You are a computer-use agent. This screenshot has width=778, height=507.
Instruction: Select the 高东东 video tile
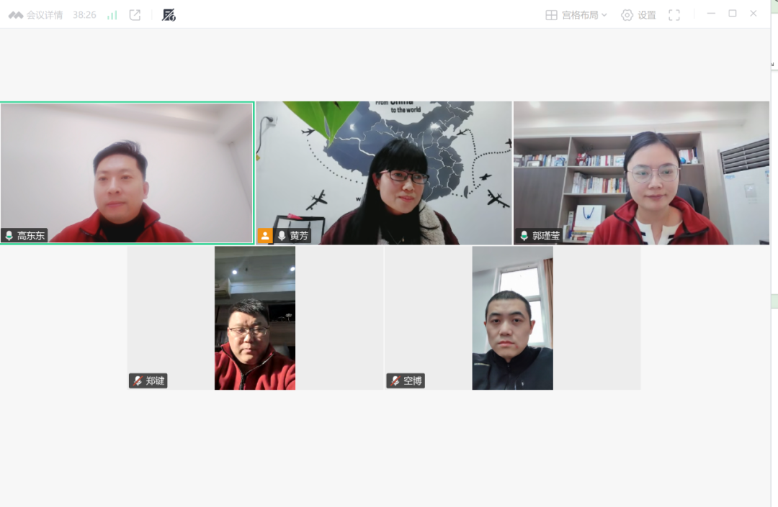(127, 173)
